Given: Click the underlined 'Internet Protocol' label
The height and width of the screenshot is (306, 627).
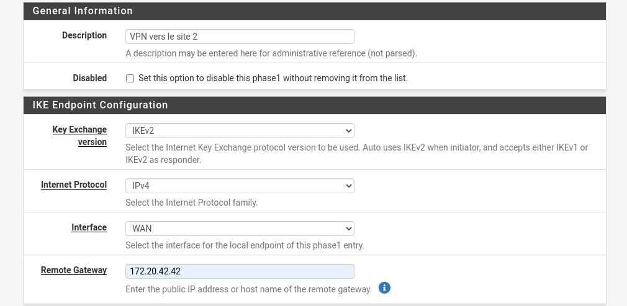Looking at the screenshot, I should pos(74,185).
